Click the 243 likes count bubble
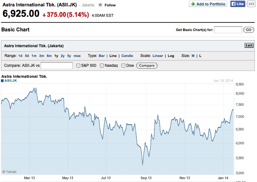Viewport: 257px width, 182px height. point(251,4)
